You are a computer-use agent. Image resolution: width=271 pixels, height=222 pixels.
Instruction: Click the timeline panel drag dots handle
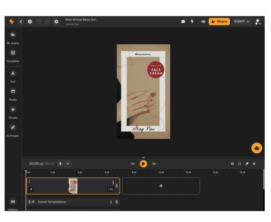(x=143, y=157)
